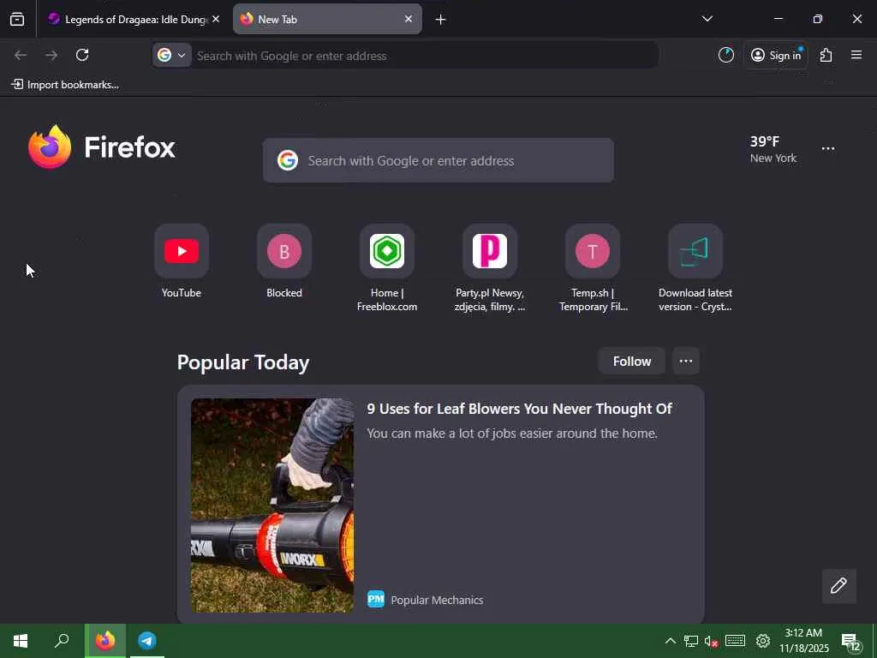This screenshot has height=658, width=877.
Task: Click the pencil customize new tab button
Action: [838, 586]
